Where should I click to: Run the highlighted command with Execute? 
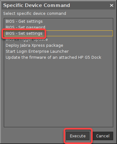click(x=78, y=136)
